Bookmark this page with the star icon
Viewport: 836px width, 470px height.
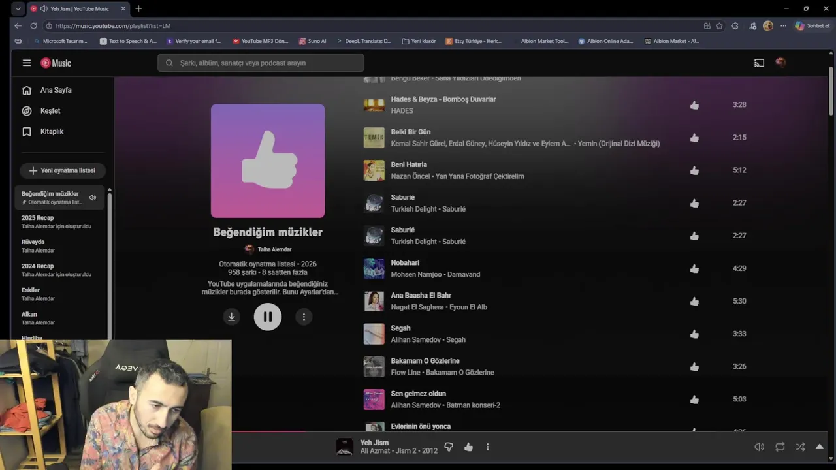719,26
